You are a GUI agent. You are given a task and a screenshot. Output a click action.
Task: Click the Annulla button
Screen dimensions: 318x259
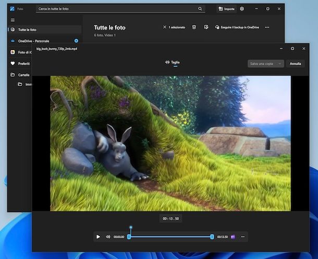tap(295, 64)
